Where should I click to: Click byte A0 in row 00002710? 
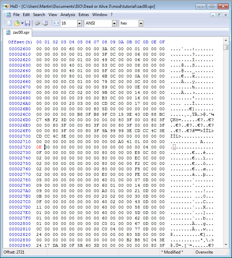pos(121,142)
